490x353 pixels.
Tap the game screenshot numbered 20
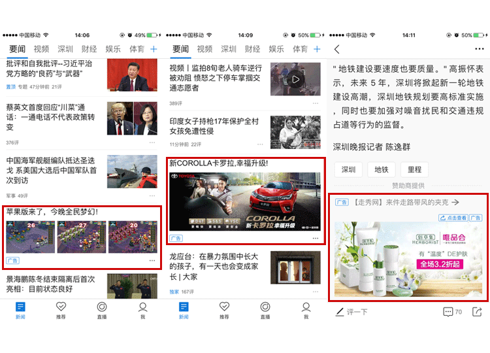[x=133, y=237]
